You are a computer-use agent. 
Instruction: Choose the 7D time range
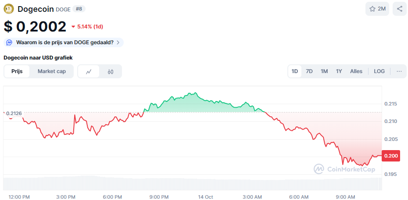coord(309,71)
